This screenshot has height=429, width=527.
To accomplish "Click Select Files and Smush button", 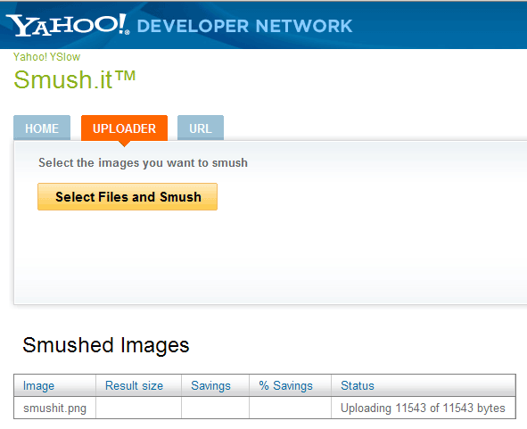I will [128, 197].
